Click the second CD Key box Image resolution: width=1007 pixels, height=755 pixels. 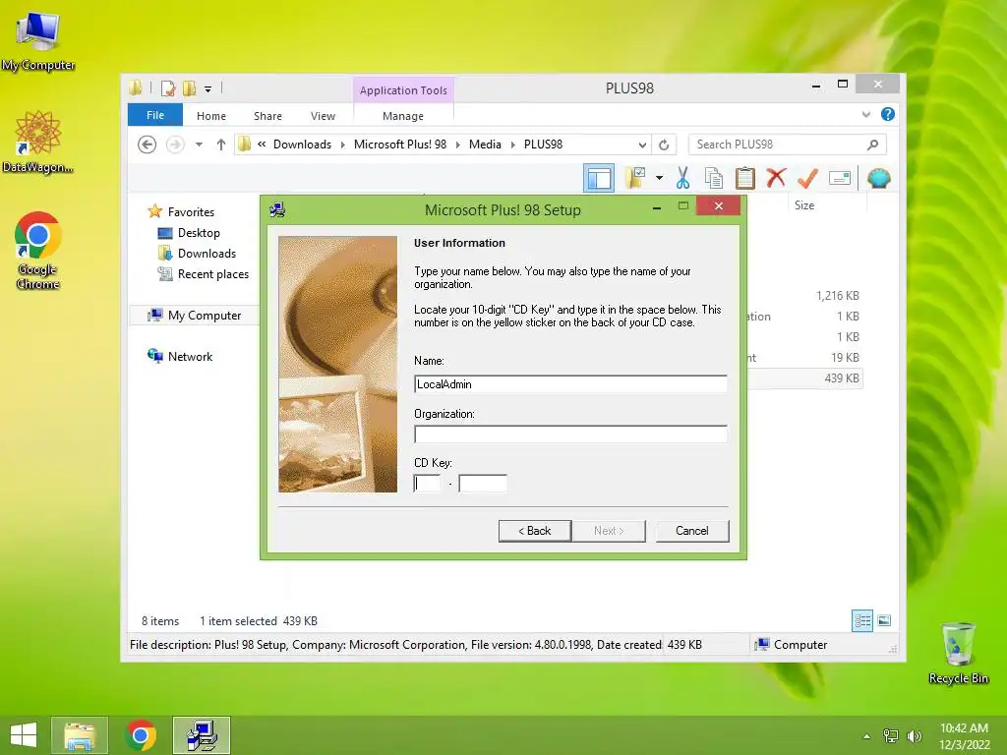click(483, 484)
